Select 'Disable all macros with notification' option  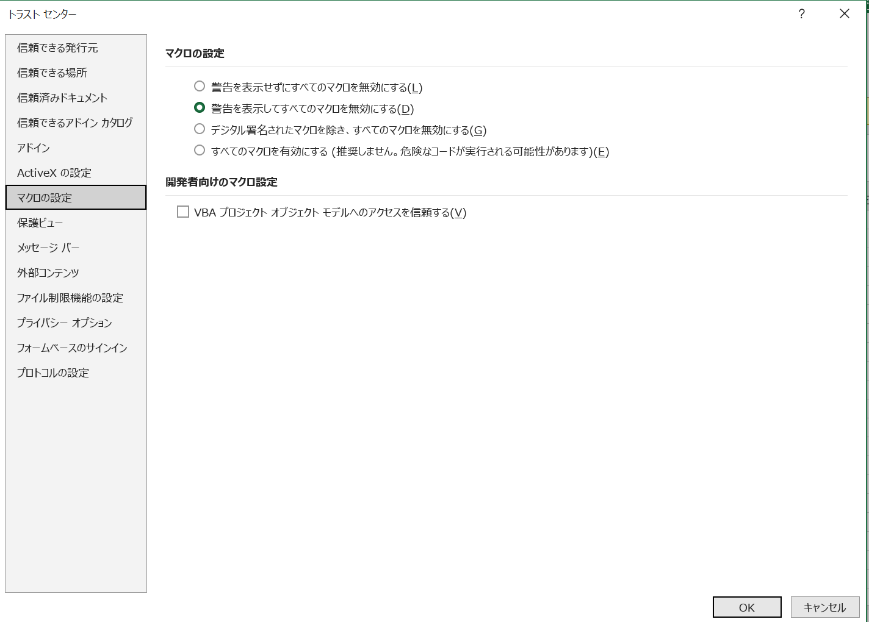pos(200,108)
